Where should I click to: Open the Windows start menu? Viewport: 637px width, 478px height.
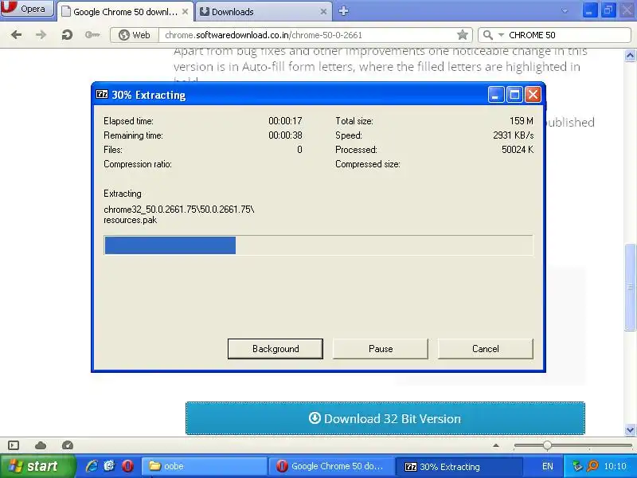37,466
